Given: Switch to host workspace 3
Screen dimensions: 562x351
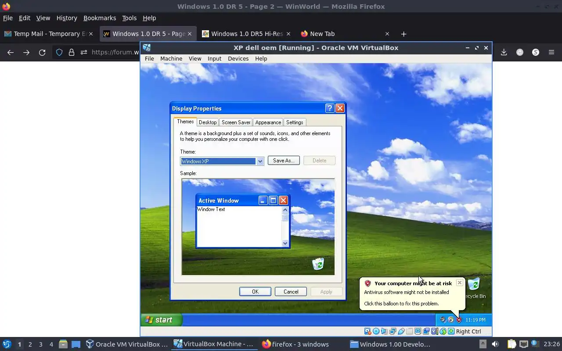Looking at the screenshot, I should click(x=40, y=344).
